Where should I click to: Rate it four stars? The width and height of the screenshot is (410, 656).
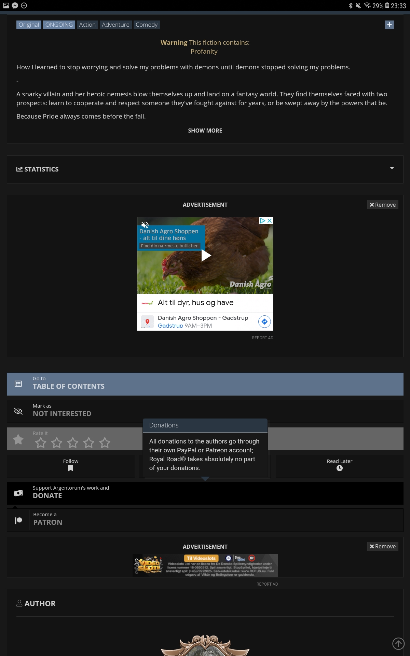coord(89,443)
